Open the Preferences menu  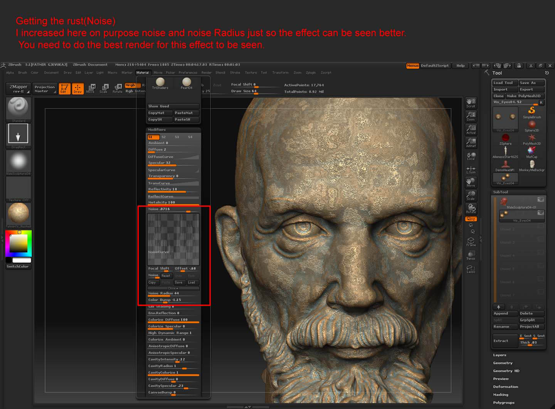pos(188,72)
